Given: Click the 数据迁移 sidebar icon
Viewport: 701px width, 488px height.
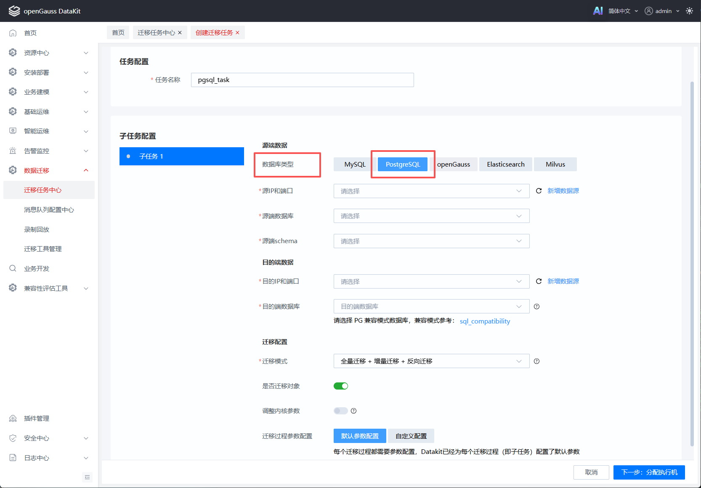Looking at the screenshot, I should tap(13, 170).
